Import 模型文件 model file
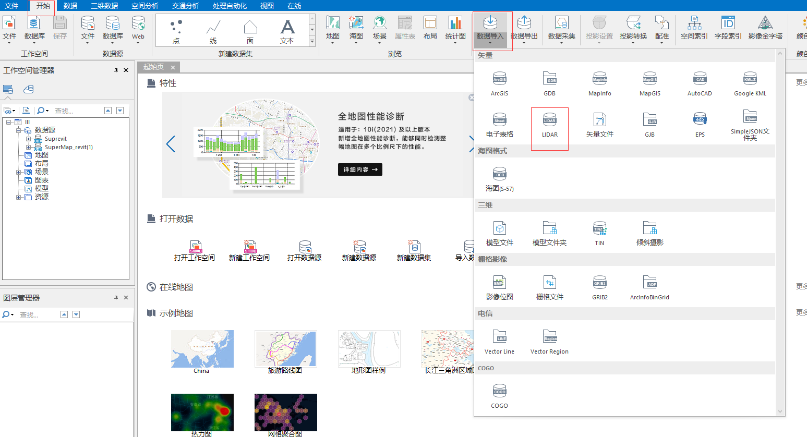Image resolution: width=807 pixels, height=437 pixels. (499, 233)
